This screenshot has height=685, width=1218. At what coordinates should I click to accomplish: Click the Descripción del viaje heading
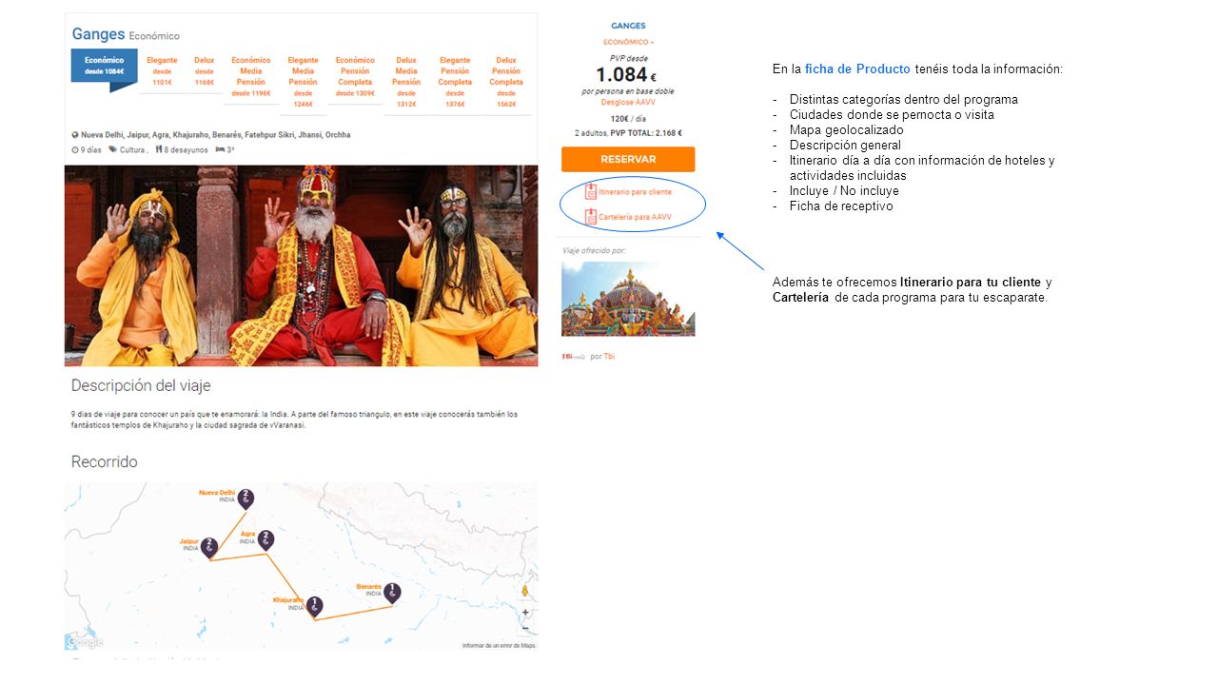pyautogui.click(x=141, y=385)
